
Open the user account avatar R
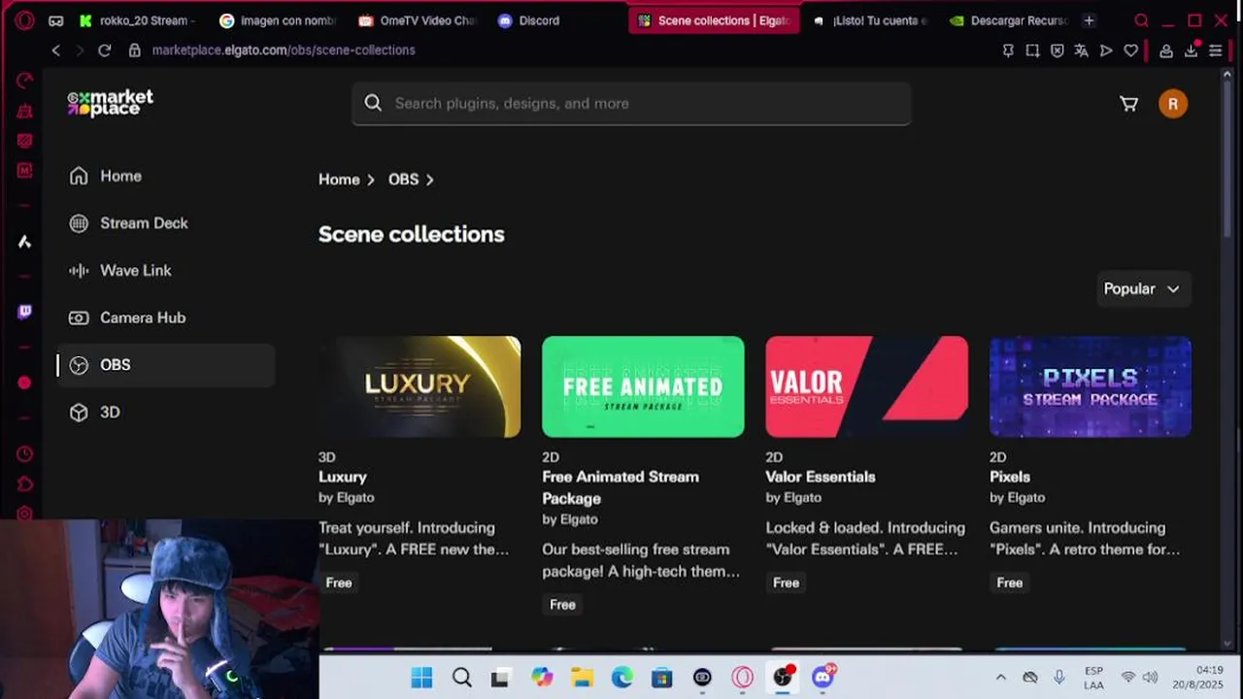pos(1173,104)
